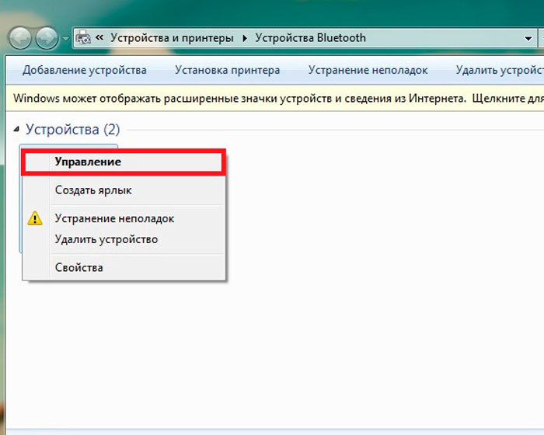544x435 pixels.
Task: Click the double chevron in address bar
Action: click(x=100, y=38)
